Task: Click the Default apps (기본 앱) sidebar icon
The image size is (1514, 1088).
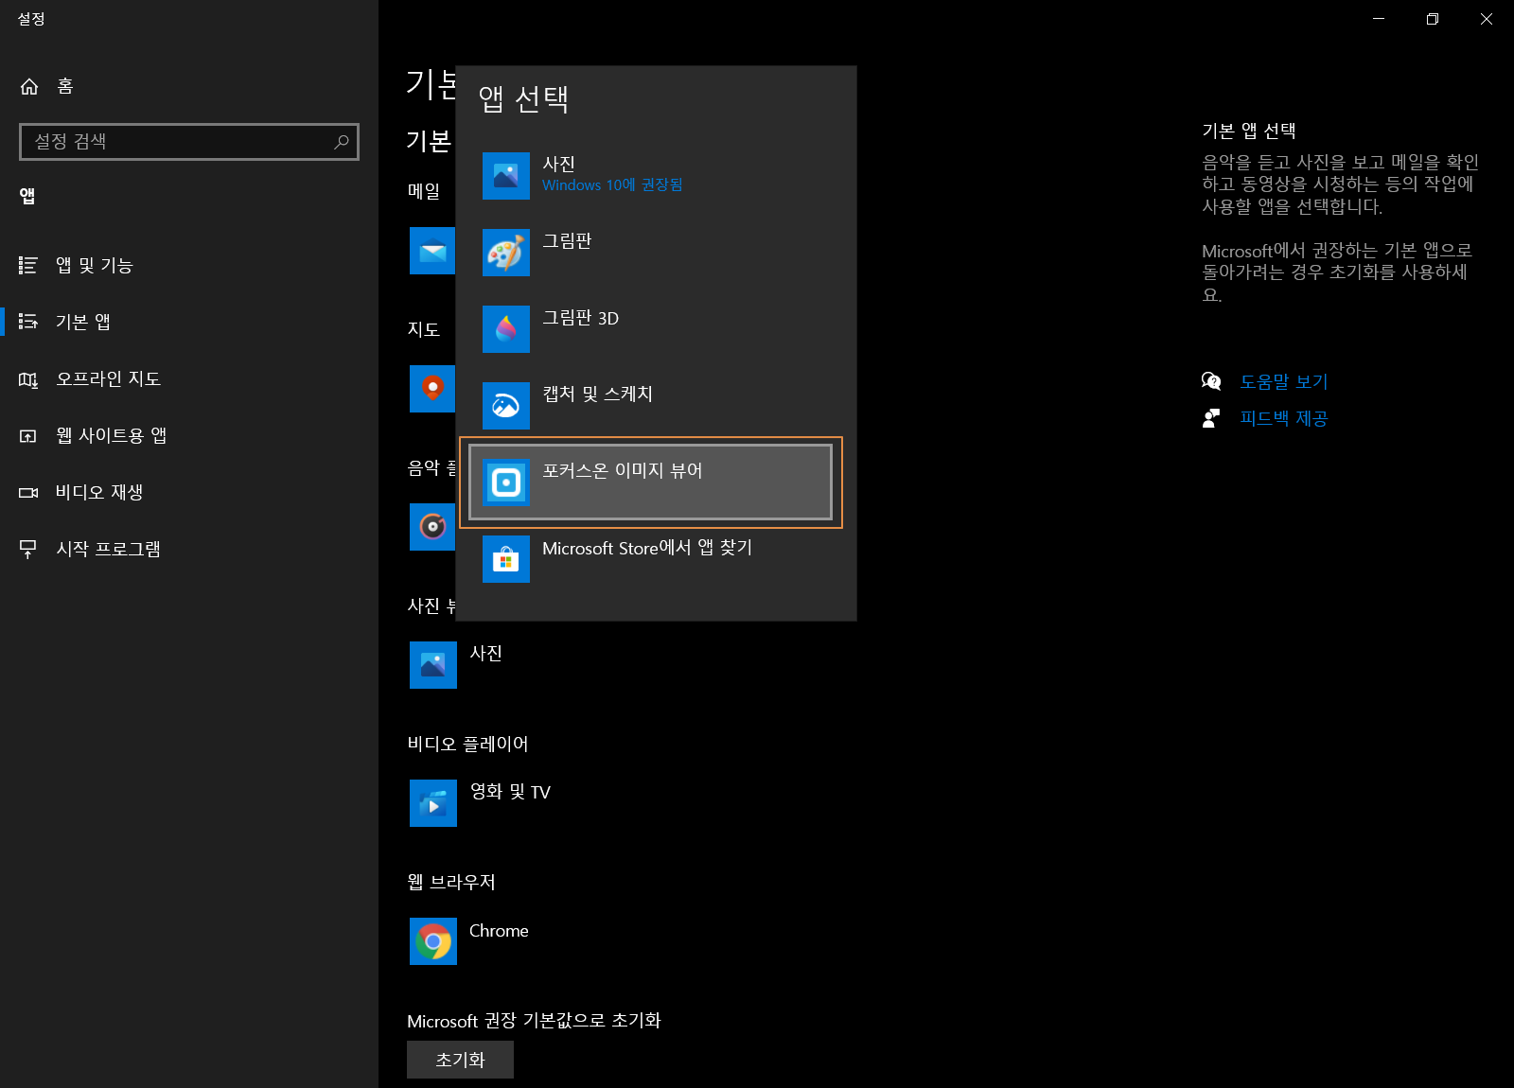Action: tap(28, 322)
